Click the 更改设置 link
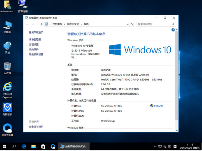The height and width of the screenshot is (151, 202). tap(158, 106)
